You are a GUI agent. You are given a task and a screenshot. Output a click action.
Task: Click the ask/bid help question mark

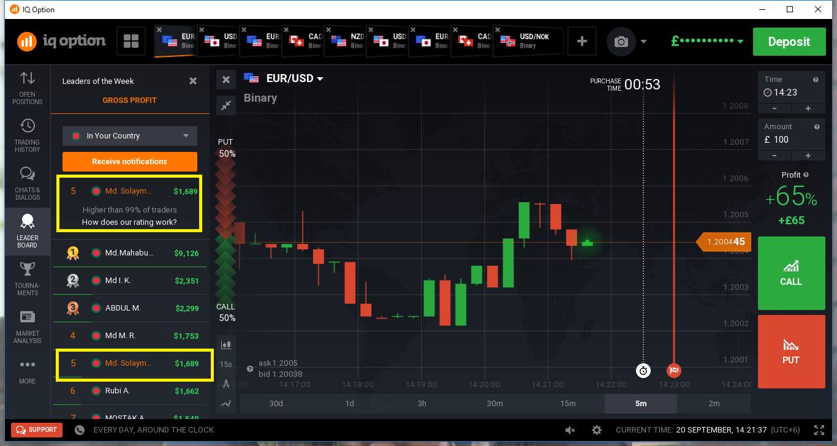tap(250, 369)
